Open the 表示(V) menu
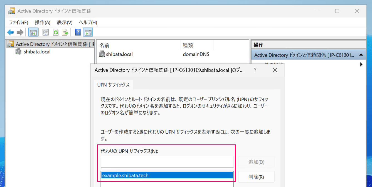 [x=65, y=23]
